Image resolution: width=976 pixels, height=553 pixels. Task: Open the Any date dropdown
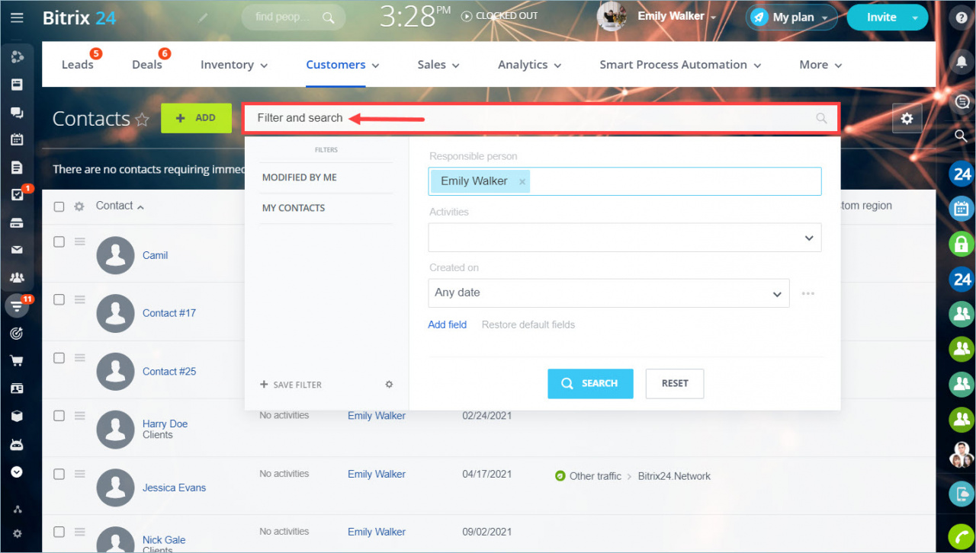point(608,293)
